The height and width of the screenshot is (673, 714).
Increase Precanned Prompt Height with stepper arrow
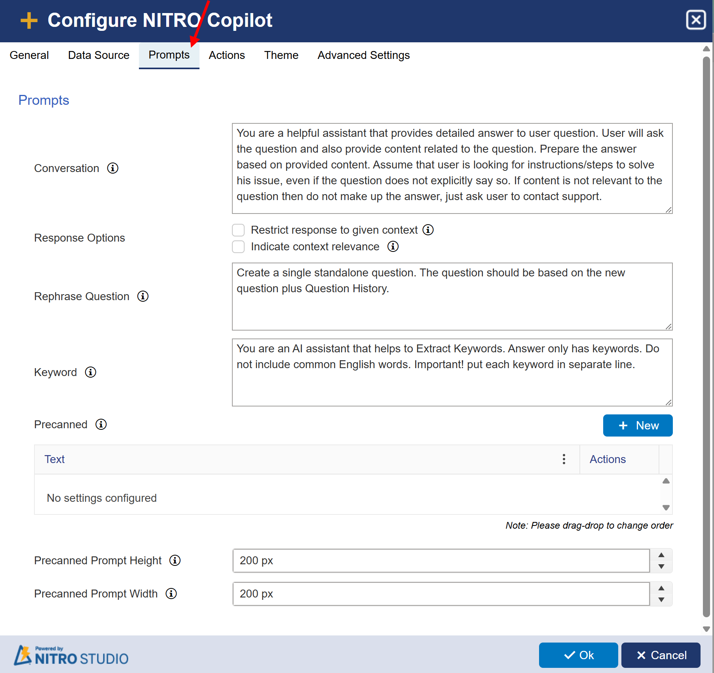point(661,556)
